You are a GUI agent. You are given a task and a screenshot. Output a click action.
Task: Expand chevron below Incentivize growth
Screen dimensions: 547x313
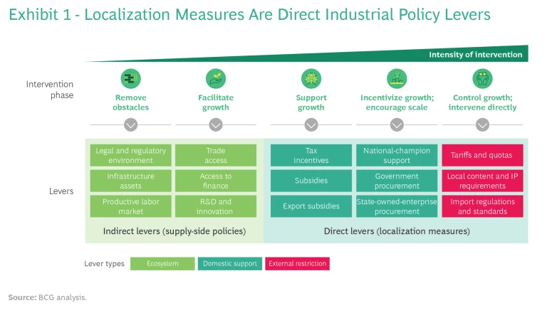[x=397, y=124]
